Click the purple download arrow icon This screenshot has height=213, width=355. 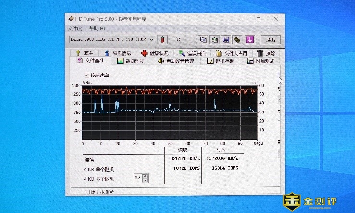click(x=249, y=39)
